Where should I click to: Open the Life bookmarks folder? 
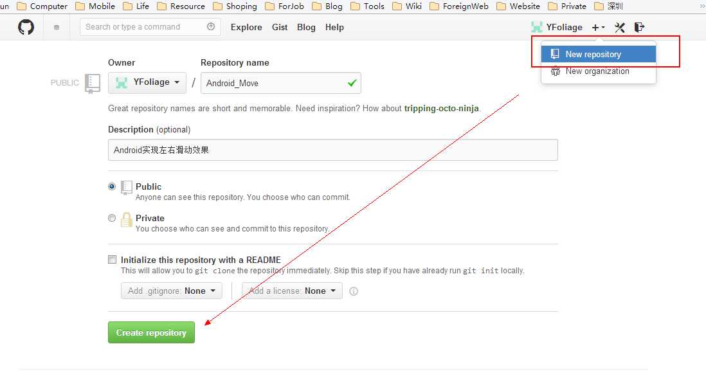[x=136, y=6]
